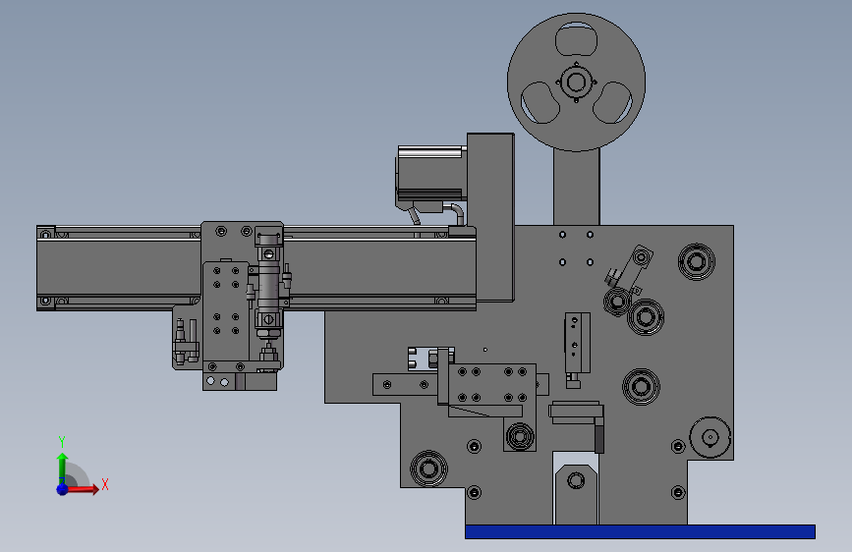Click the green Y axis arrow of triad
This screenshot has height=552, width=852.
[63, 469]
